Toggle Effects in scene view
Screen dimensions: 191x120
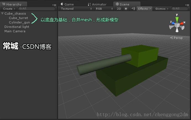point(143,9)
